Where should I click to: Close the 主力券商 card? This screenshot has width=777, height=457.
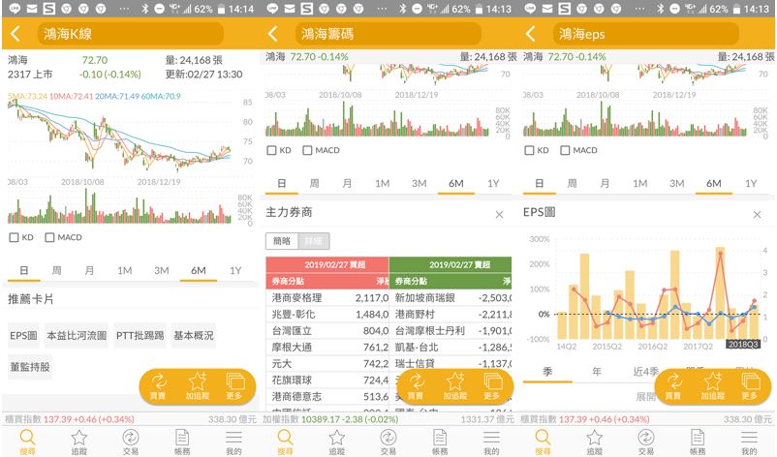point(500,214)
